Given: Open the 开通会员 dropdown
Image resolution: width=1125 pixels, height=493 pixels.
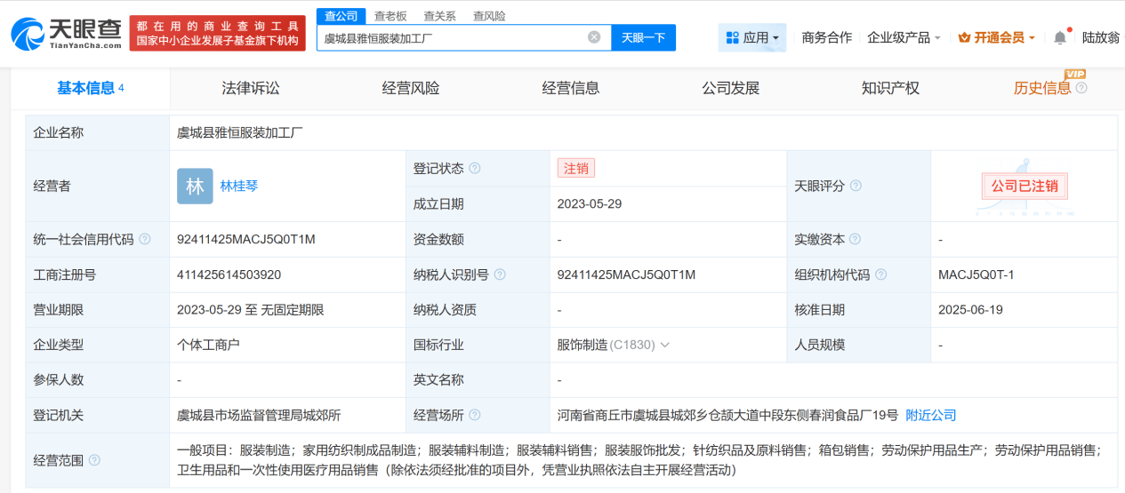Looking at the screenshot, I should [x=997, y=37].
